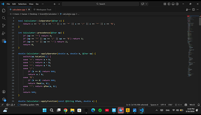Click the CRLF line ending indicator
201x115 pixels.
click(170, 105)
